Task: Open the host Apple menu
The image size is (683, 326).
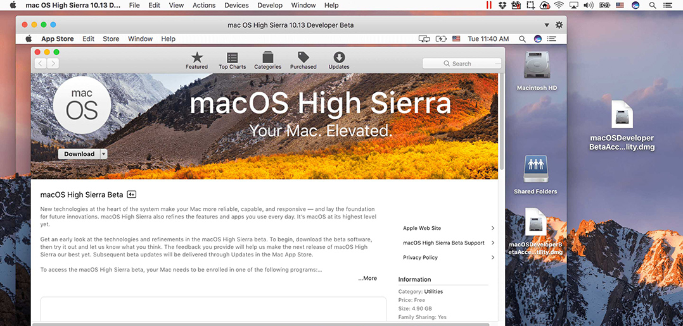Action: pyautogui.click(x=13, y=5)
